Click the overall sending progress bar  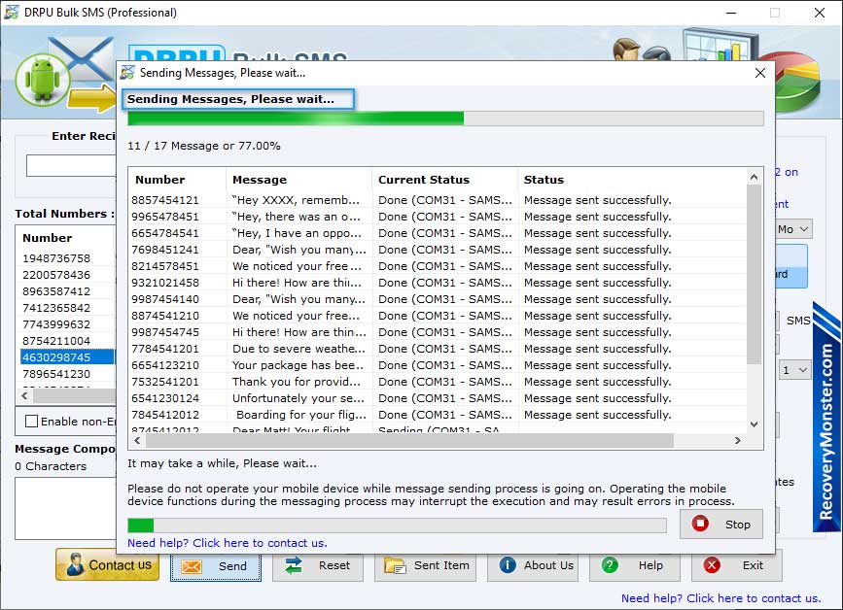click(445, 119)
